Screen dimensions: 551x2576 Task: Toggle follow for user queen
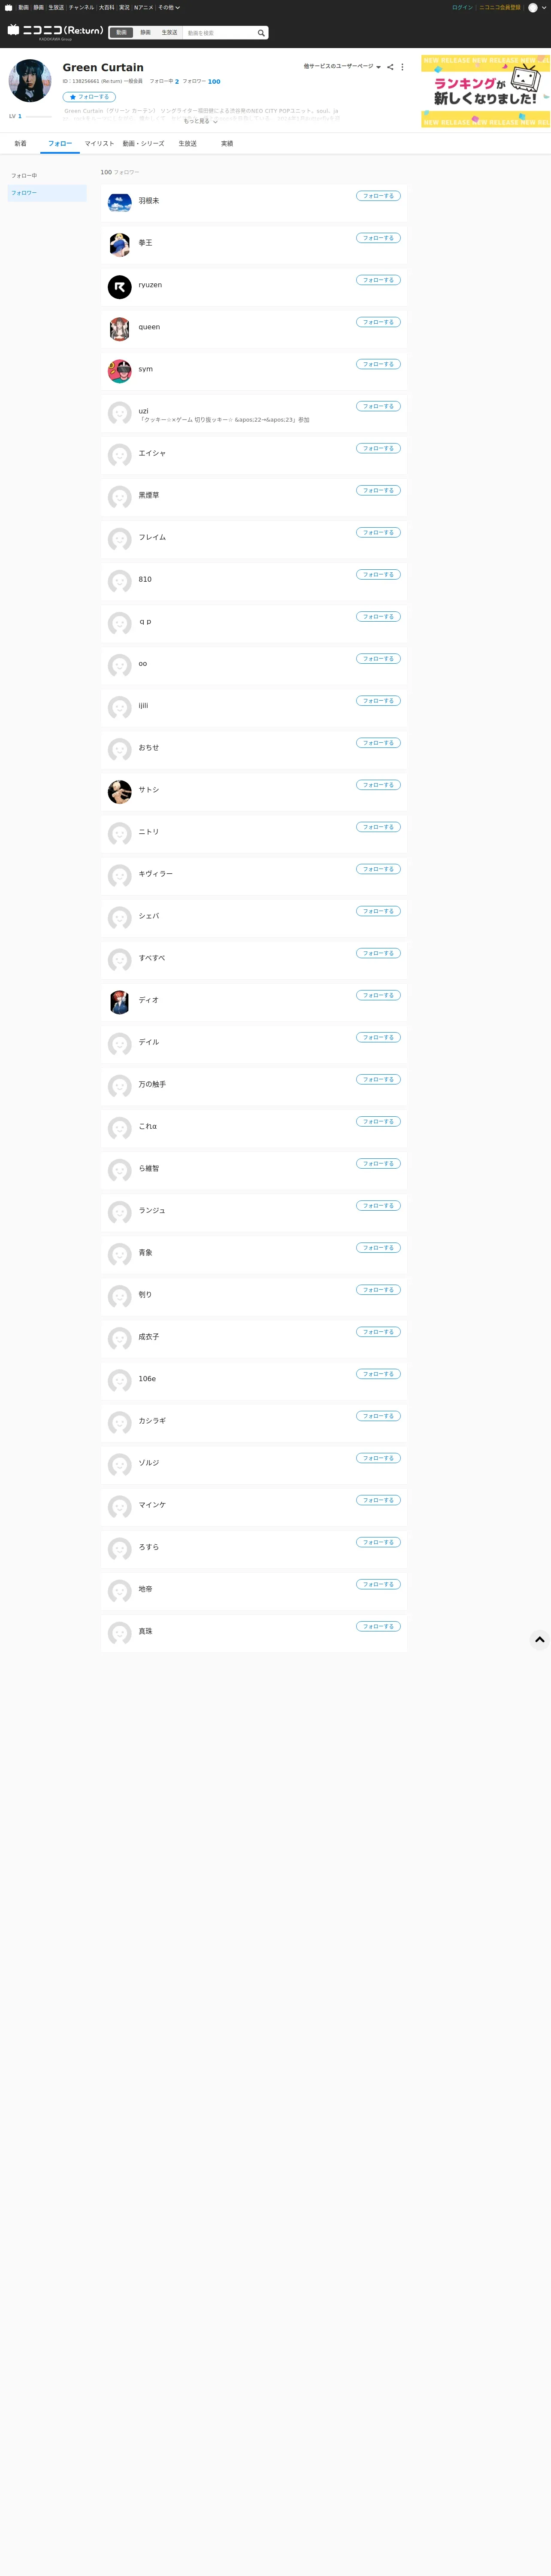point(378,322)
